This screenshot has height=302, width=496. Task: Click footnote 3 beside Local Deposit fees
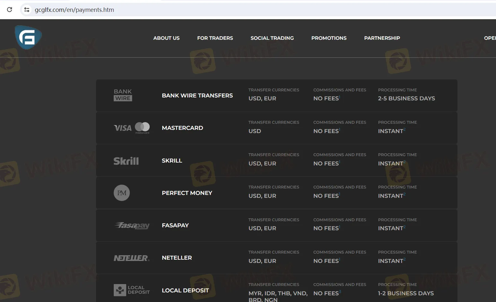point(340,291)
